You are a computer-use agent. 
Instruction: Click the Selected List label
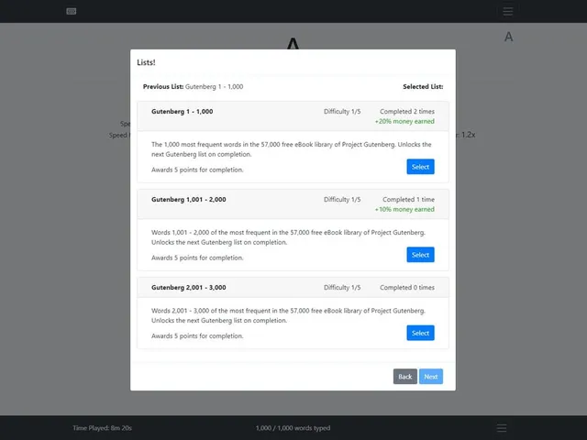point(423,86)
